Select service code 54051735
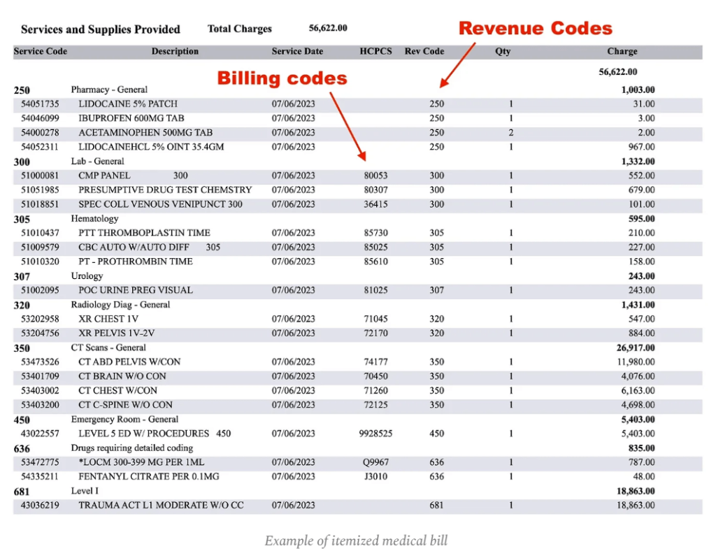 [x=40, y=104]
